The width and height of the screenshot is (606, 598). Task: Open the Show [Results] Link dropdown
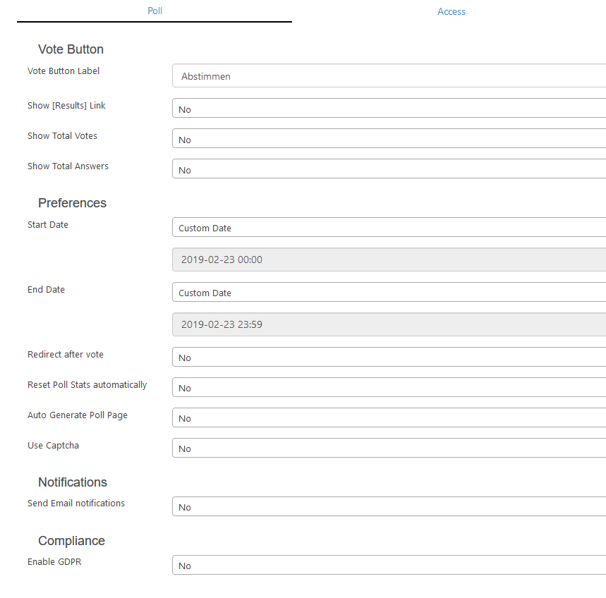(389, 108)
